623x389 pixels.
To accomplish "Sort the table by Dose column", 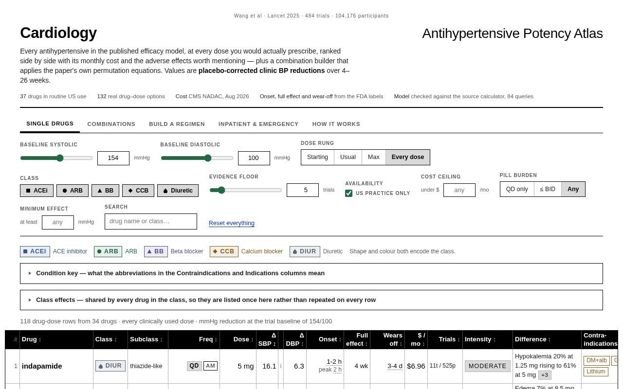I will pos(238,339).
